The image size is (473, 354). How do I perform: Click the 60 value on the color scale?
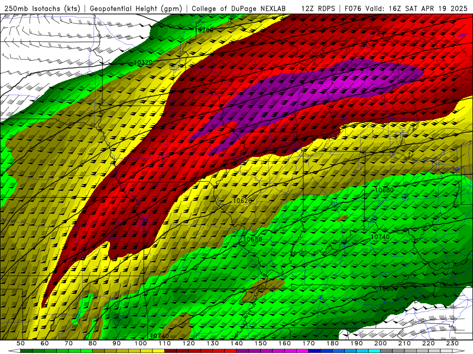click(45, 343)
